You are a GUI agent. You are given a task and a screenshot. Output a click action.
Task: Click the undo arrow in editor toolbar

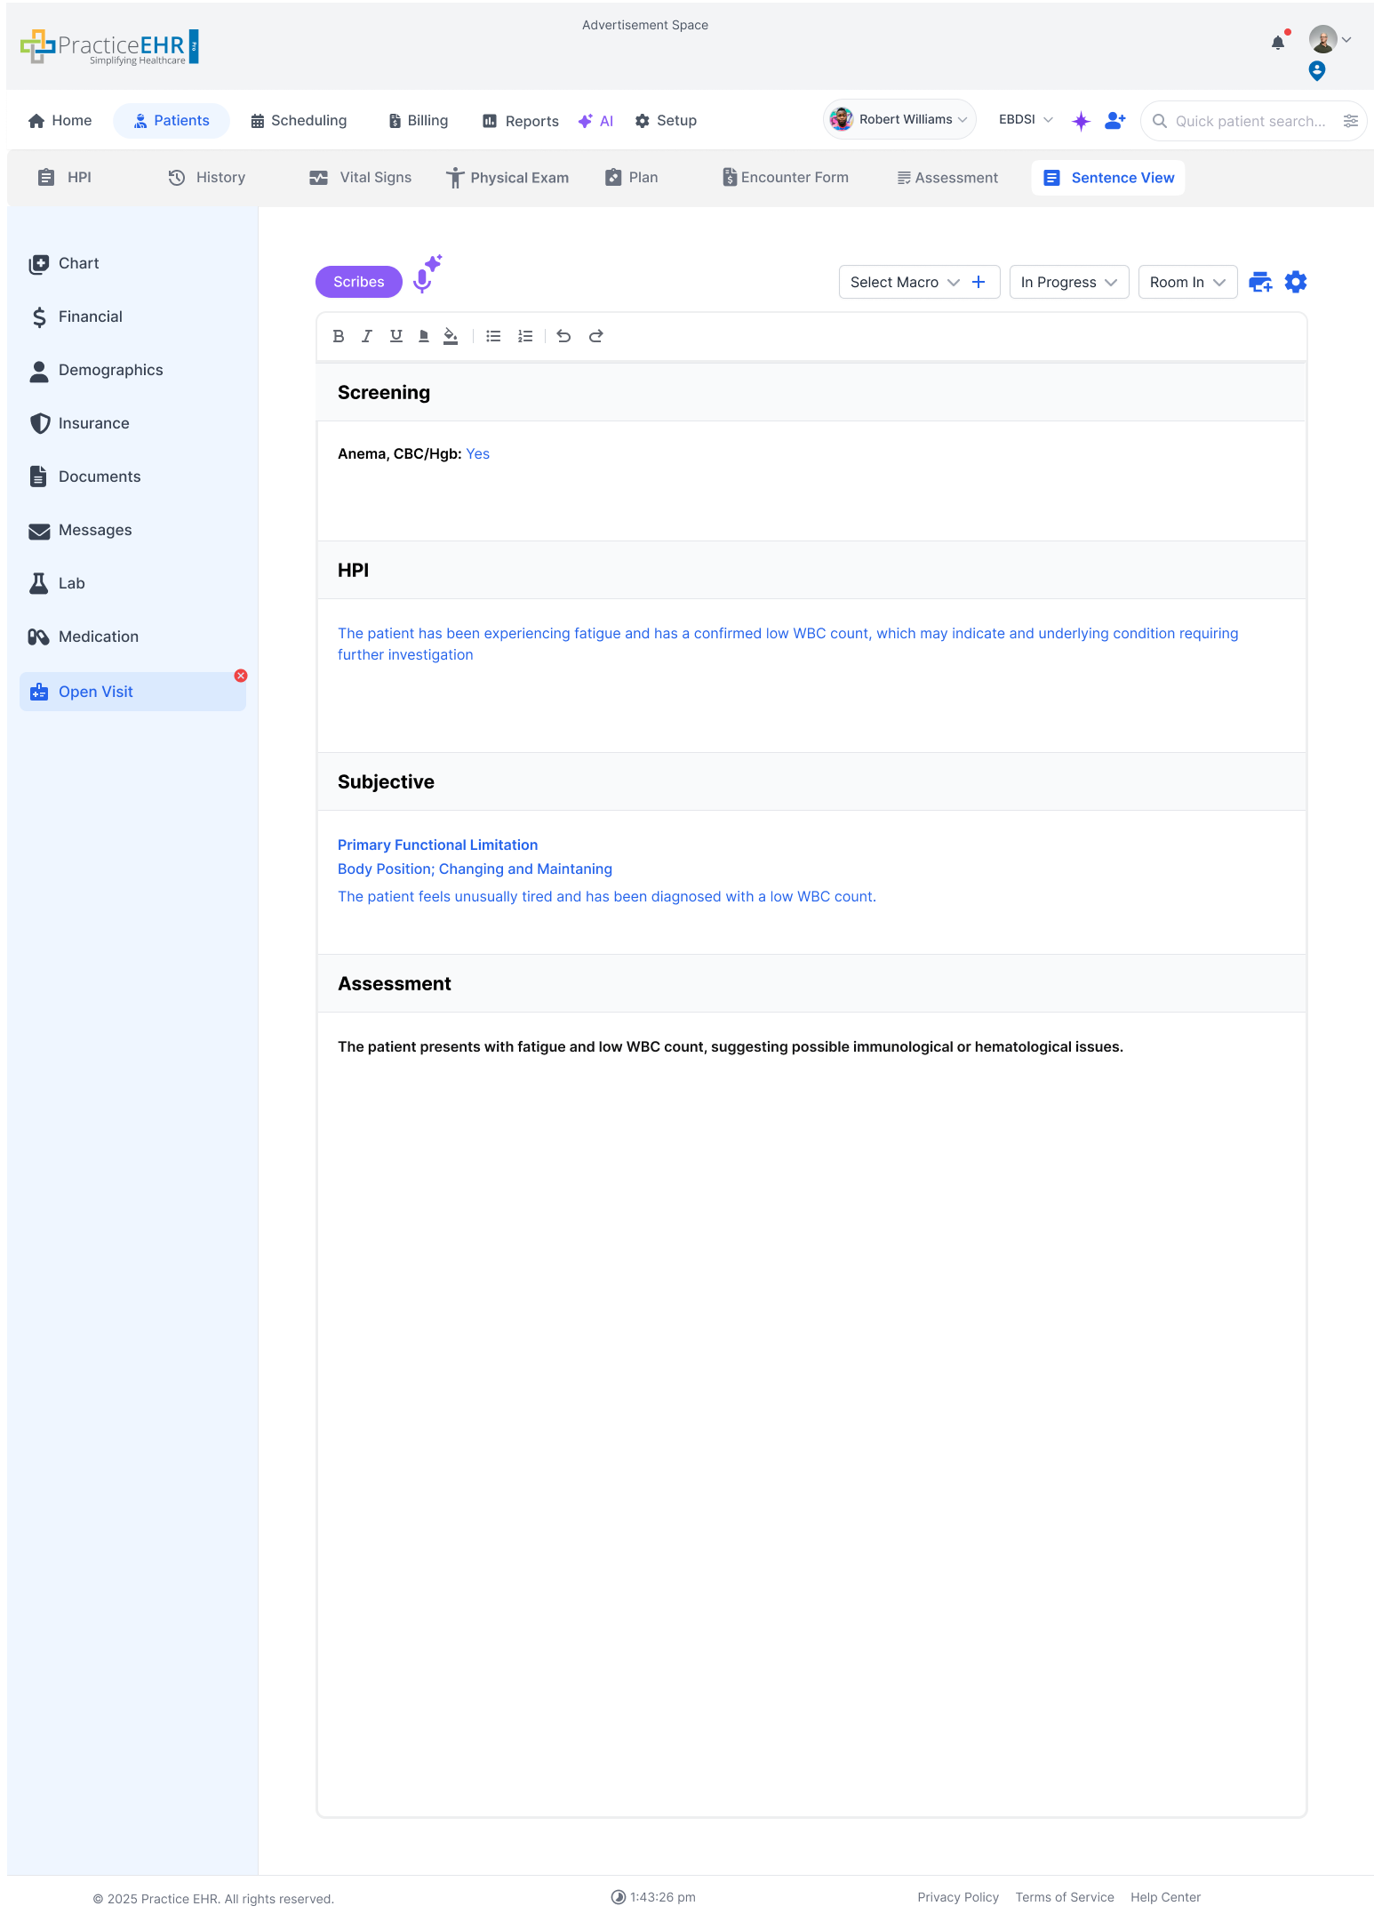tap(563, 336)
